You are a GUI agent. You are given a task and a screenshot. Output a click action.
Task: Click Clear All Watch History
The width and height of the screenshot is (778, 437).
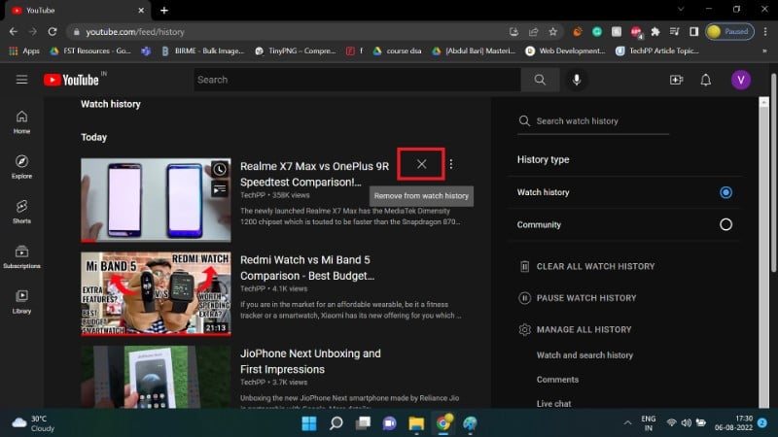click(595, 266)
